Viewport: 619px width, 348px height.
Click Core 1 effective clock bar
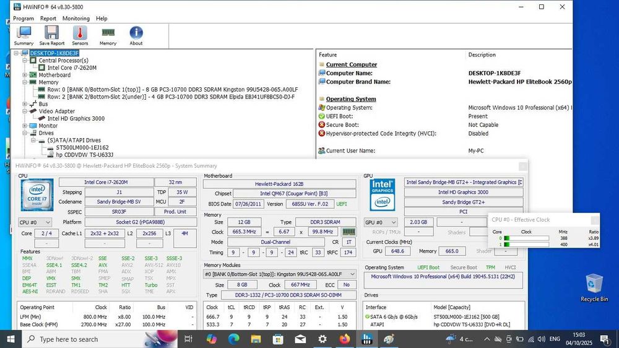[526, 245]
